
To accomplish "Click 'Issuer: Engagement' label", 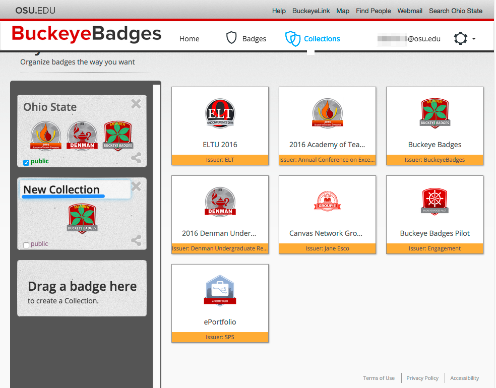I will pos(435,248).
